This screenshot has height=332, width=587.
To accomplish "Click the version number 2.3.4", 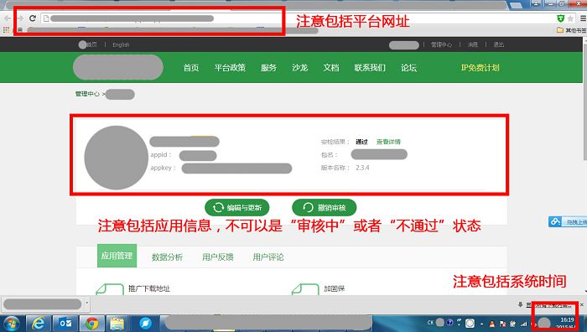I will coord(362,168).
